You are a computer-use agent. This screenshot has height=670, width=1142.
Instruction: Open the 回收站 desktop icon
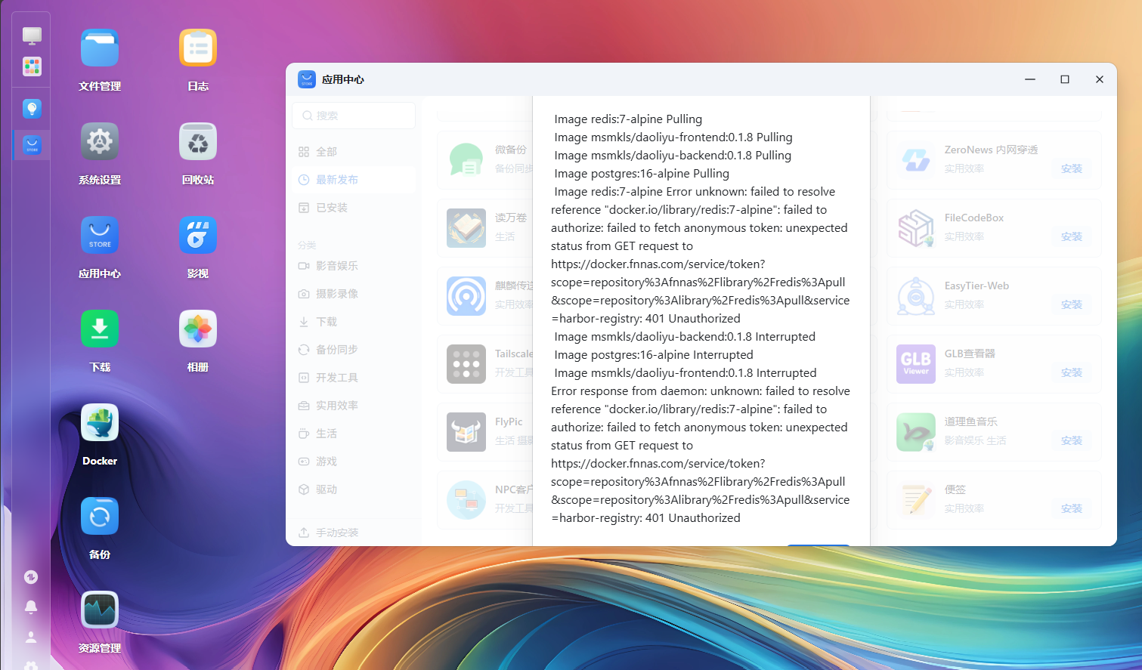[x=198, y=142]
